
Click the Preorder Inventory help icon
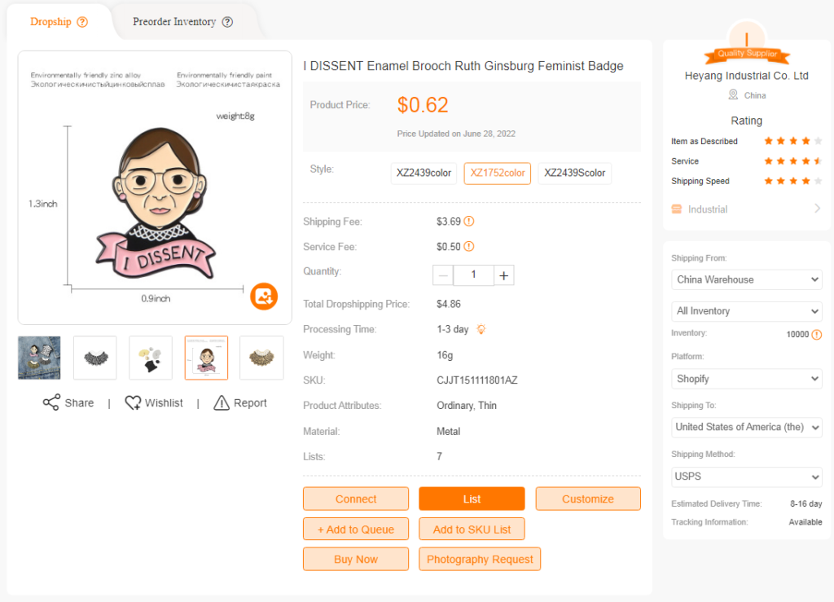click(x=227, y=22)
